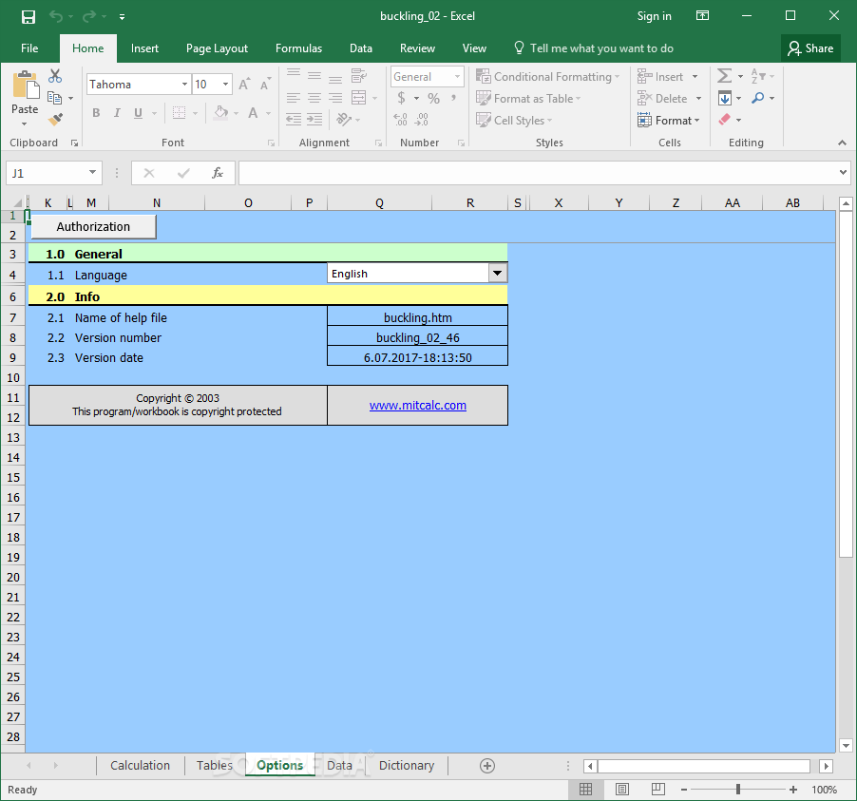This screenshot has height=801, width=857.
Task: Open the Calculation sheet tab
Action: 141,766
